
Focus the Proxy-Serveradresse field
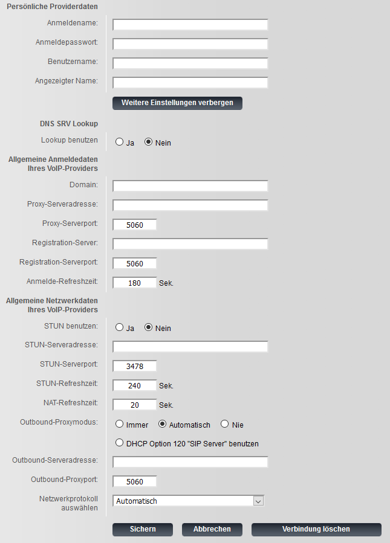(x=190, y=205)
